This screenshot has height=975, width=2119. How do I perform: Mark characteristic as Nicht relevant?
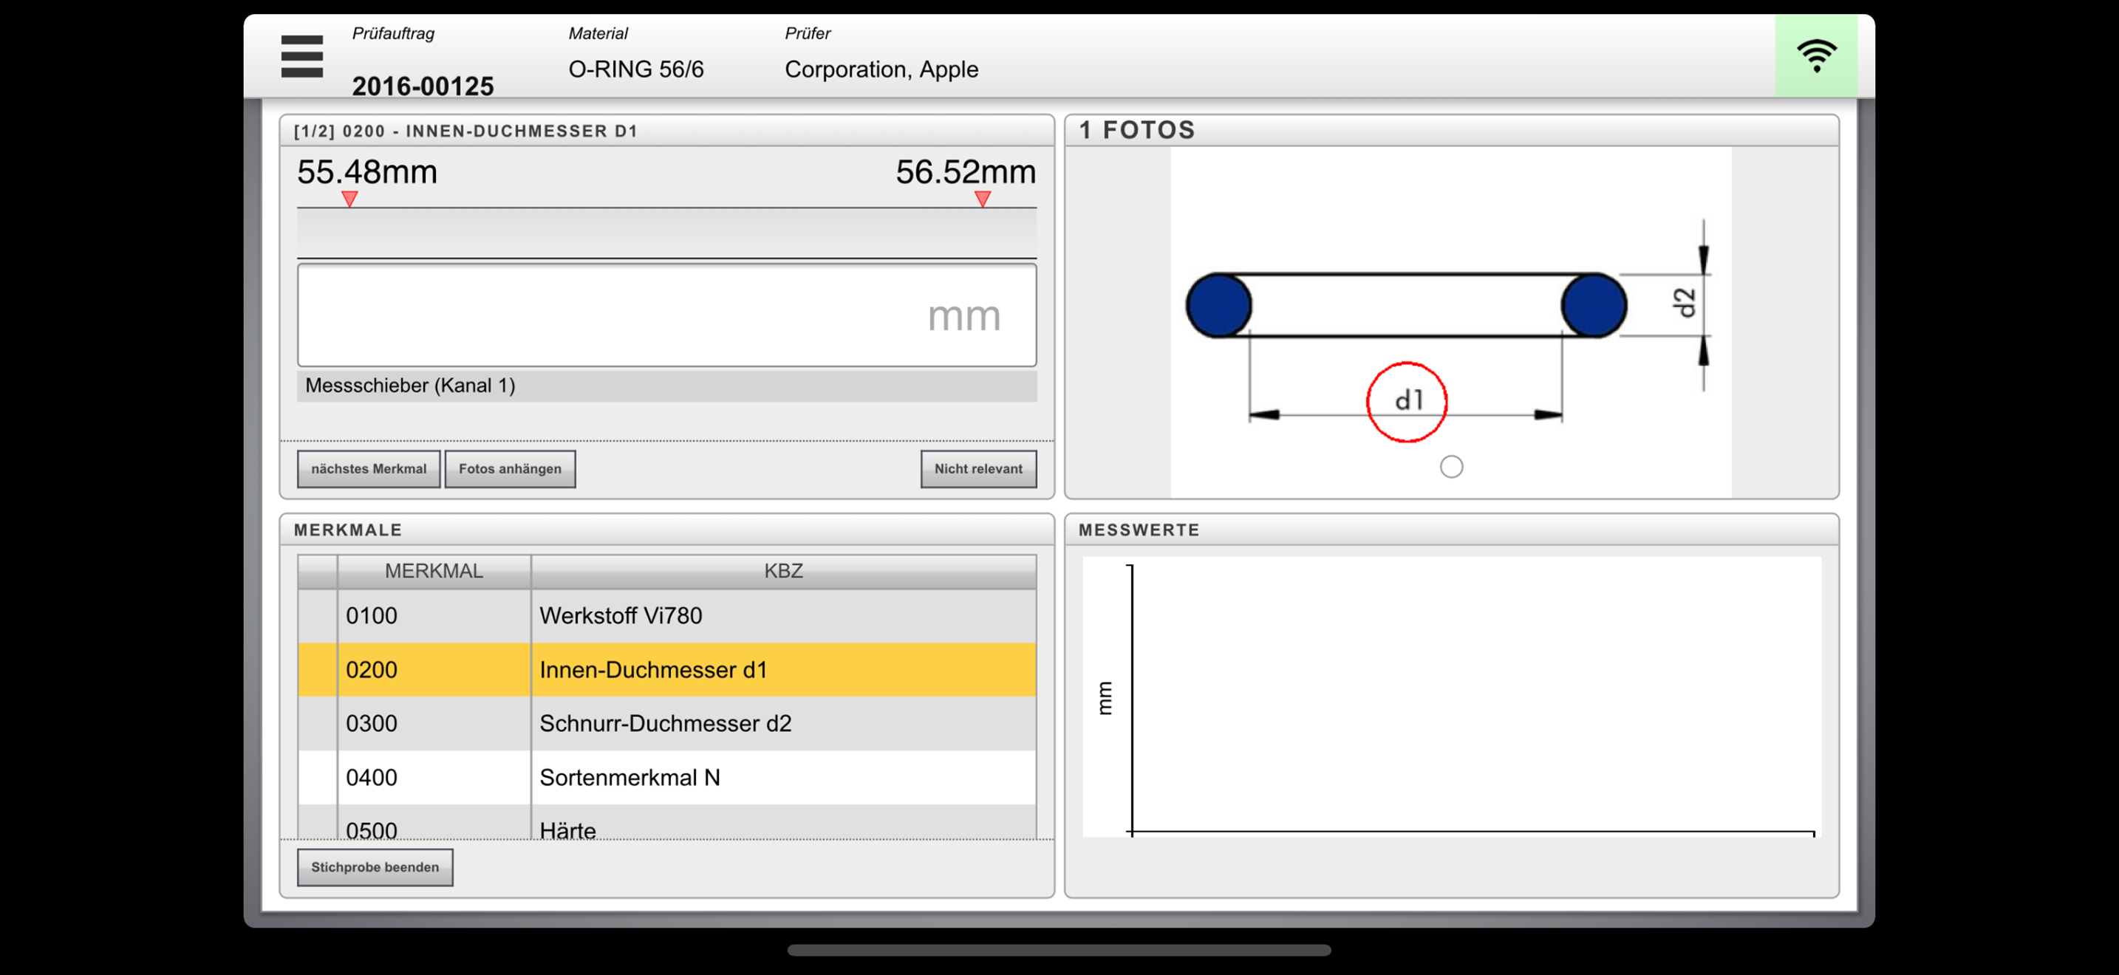(x=977, y=468)
